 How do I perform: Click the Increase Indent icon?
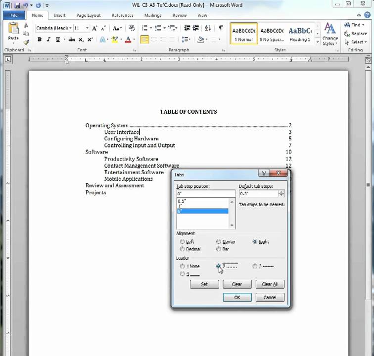[196, 28]
